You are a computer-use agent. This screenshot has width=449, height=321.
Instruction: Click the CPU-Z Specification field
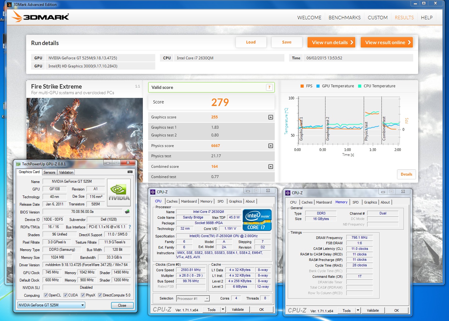(223, 236)
